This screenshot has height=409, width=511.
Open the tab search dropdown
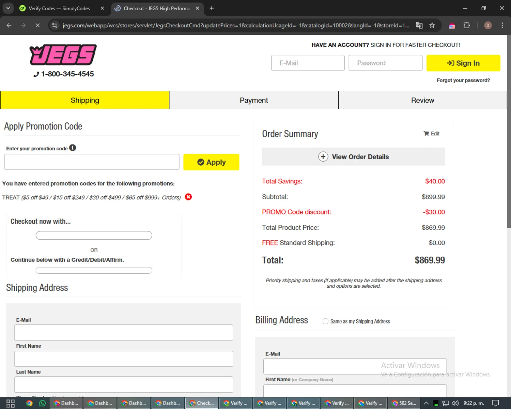tap(8, 8)
